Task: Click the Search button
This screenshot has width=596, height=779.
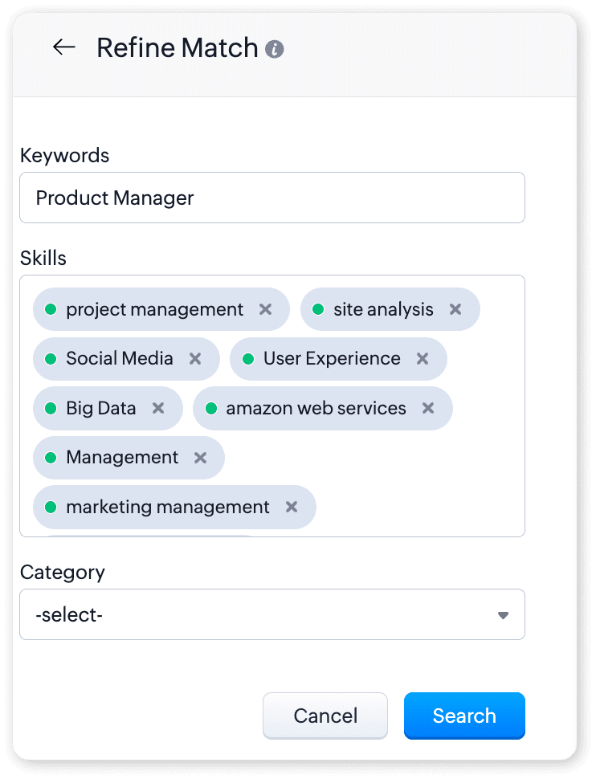Action: (464, 716)
